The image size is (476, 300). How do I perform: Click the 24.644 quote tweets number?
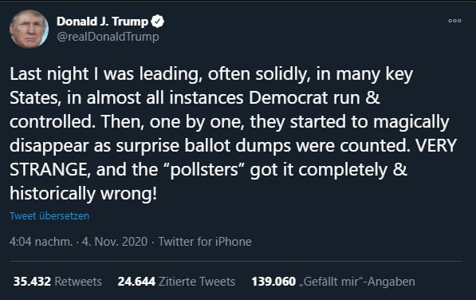click(x=136, y=282)
